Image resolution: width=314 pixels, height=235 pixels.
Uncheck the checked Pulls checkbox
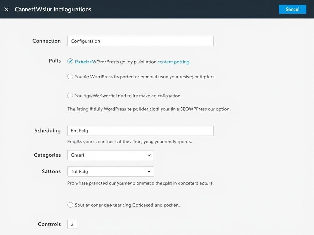click(70, 62)
